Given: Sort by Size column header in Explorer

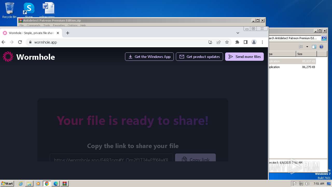Looking at the screenshot, I should [x=306, y=54].
